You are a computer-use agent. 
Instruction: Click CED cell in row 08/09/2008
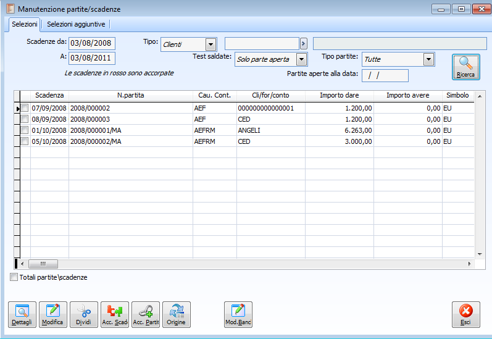(x=271, y=119)
